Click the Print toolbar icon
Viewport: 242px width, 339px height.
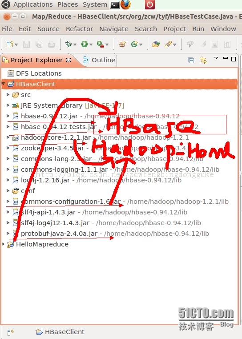point(51,44)
